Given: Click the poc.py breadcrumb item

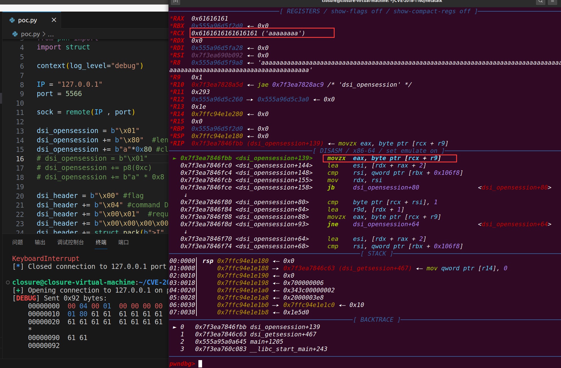Looking at the screenshot, I should click(x=30, y=34).
